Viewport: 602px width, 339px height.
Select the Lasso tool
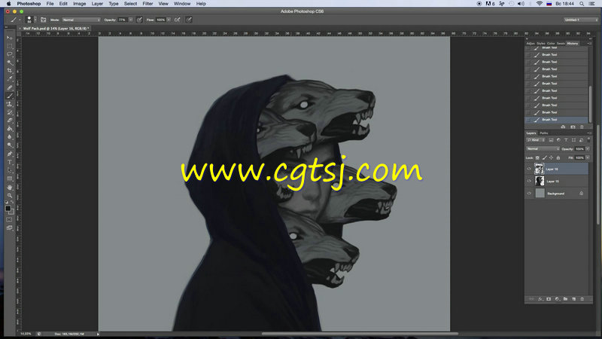[x=10, y=54]
